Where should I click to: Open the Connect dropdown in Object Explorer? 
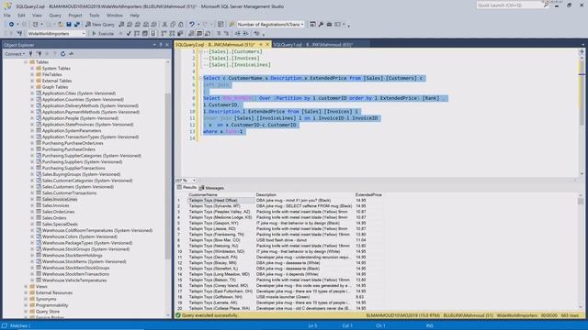(x=15, y=54)
